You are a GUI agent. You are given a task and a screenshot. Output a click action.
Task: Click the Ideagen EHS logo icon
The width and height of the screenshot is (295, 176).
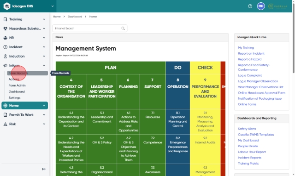(7, 6)
